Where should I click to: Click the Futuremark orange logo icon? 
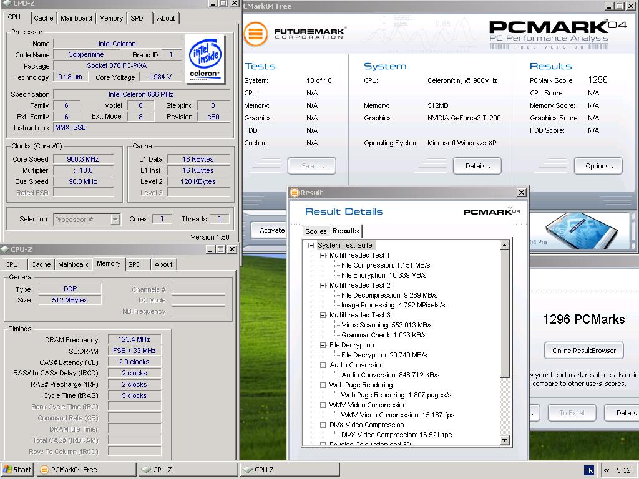coord(256,34)
